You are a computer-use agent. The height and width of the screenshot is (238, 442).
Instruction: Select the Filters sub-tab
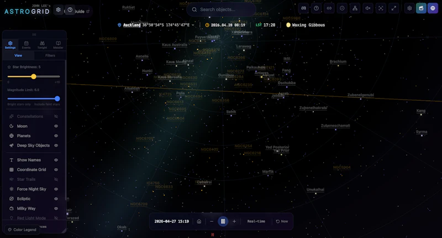coord(50,55)
